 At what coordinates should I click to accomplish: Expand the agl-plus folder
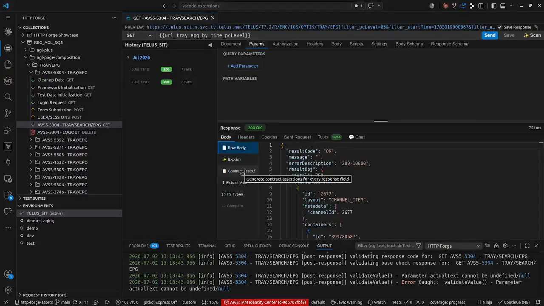point(26,50)
